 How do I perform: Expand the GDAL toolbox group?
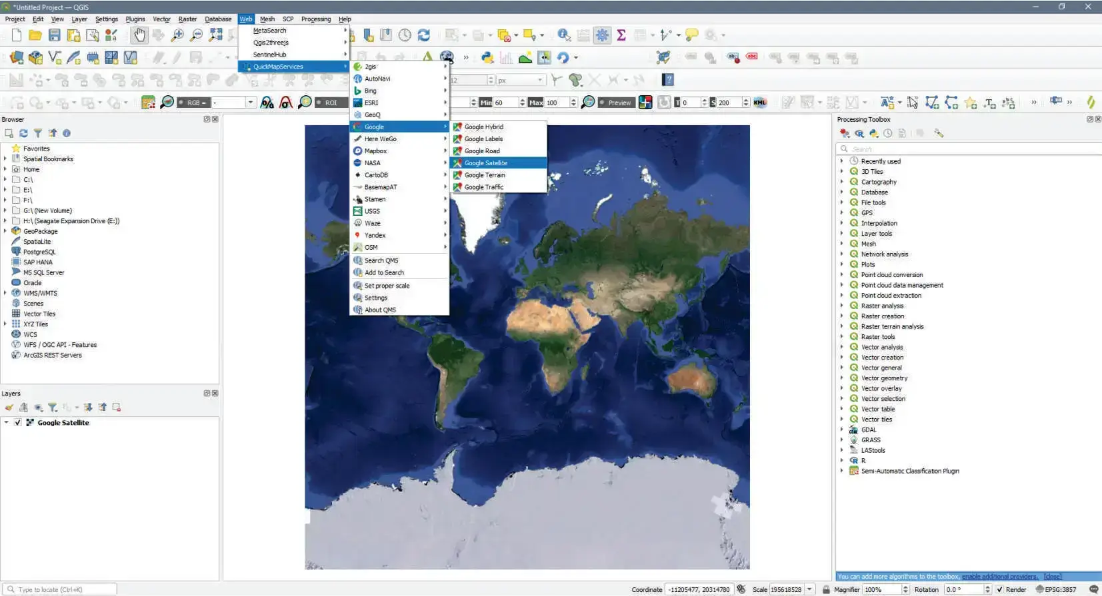click(841, 430)
